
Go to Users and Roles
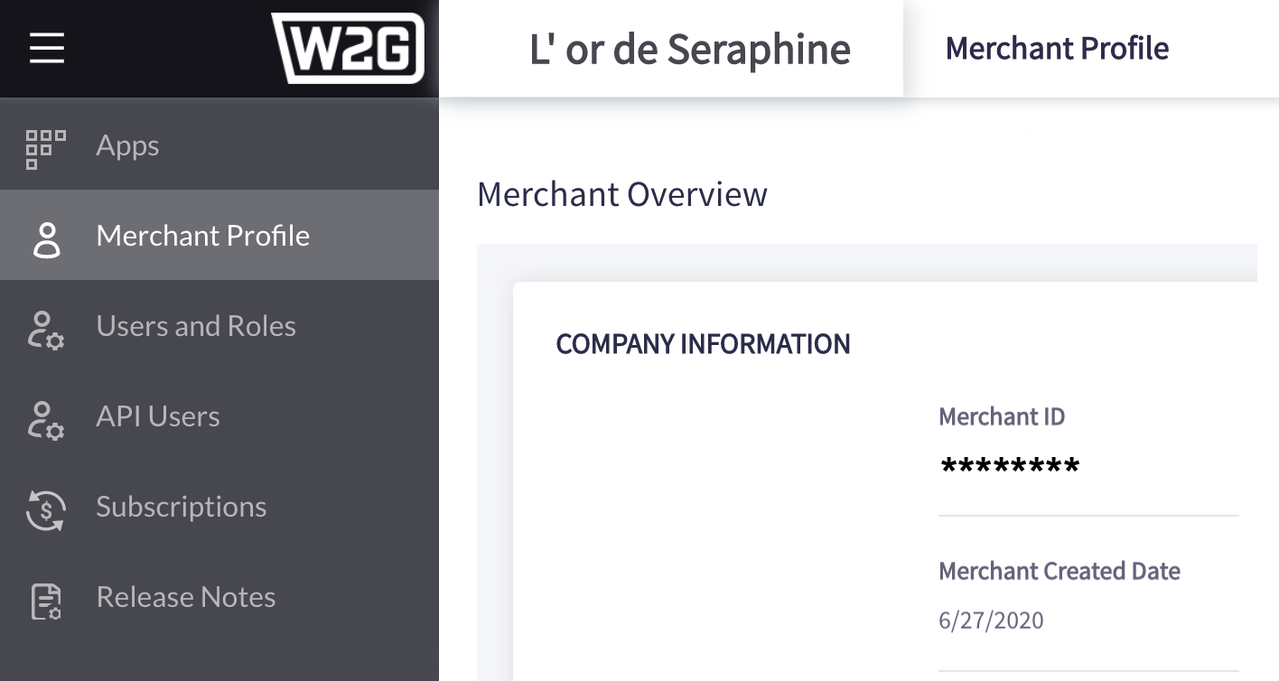point(196,326)
